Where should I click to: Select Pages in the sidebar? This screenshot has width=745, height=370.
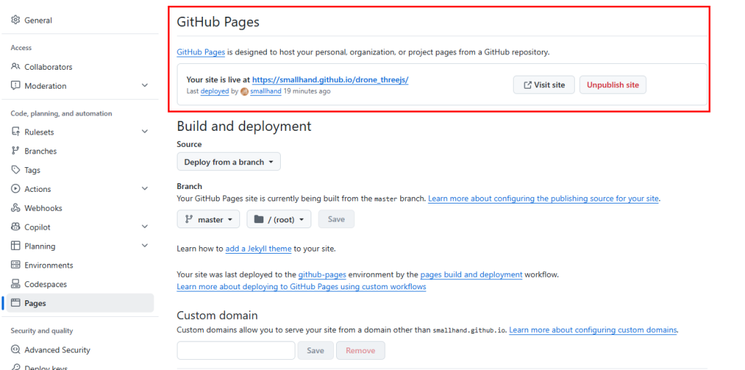[x=80, y=303]
